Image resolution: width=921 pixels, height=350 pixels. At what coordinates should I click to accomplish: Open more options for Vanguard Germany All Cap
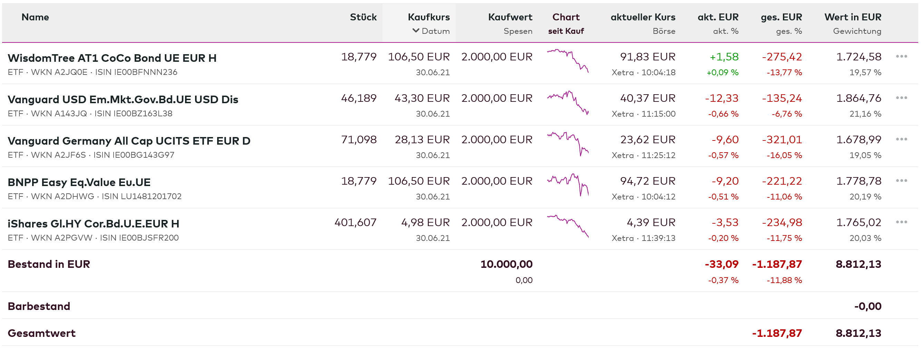tap(901, 139)
